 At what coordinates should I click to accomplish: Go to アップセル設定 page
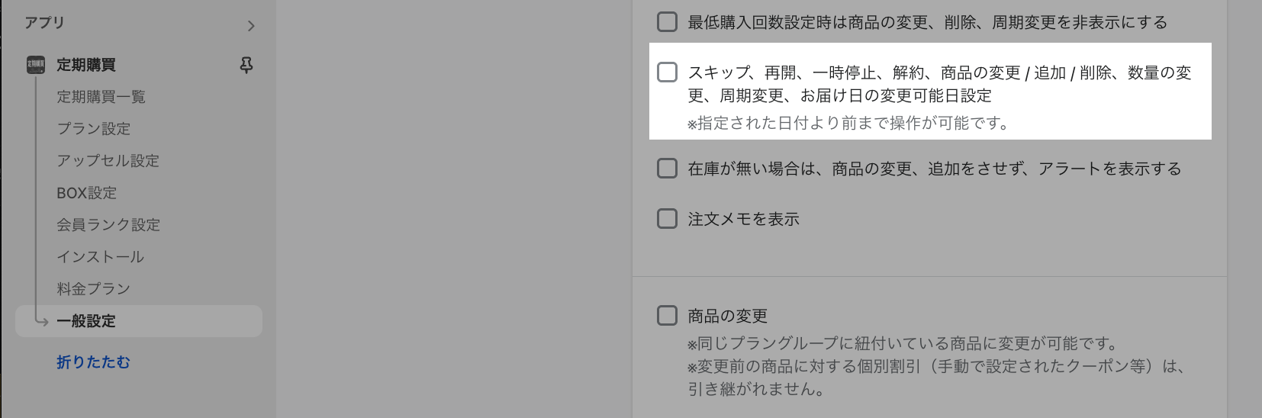[108, 161]
